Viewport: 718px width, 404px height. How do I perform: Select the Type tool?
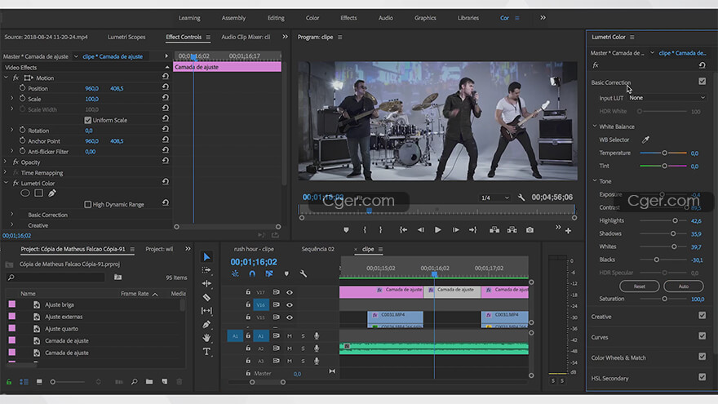click(x=206, y=351)
